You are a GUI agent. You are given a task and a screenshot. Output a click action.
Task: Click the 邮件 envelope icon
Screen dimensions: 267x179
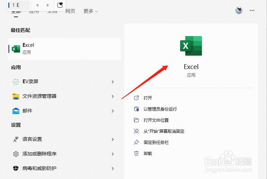tap(16, 111)
